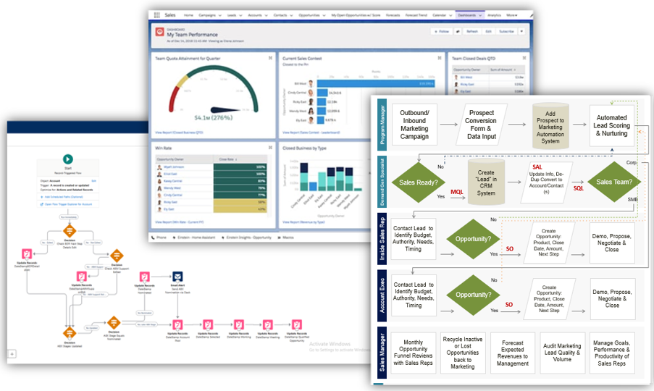Open the Calendar tab dropdown chevron
The height and width of the screenshot is (391, 654).
(x=450, y=15)
